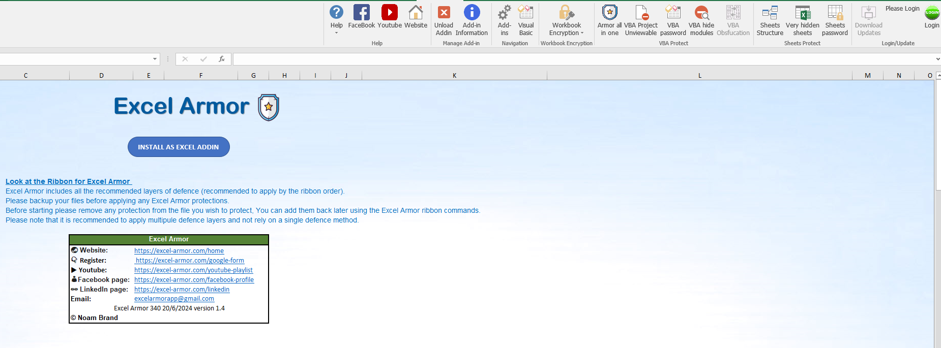
Task: Click the '© Noam Brand' cell
Action: (94, 318)
